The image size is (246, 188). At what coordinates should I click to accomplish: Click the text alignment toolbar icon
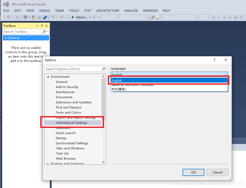[241, 17]
